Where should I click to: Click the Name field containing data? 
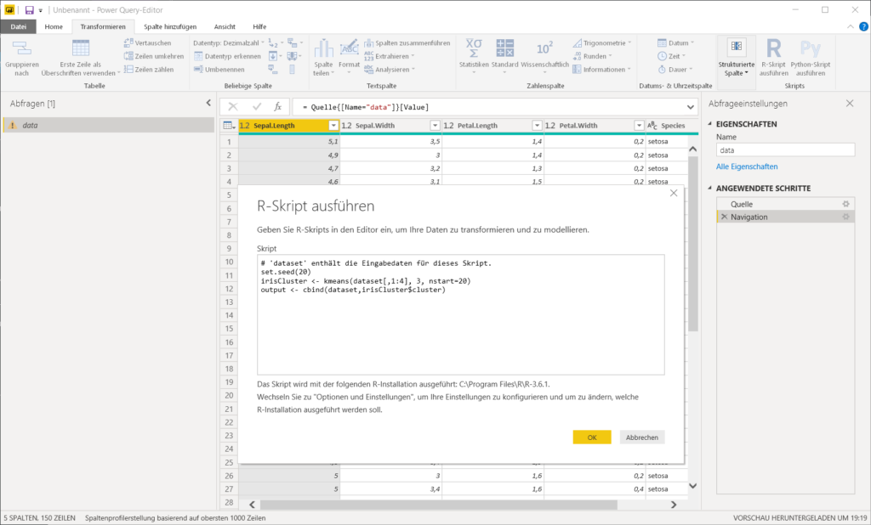coord(785,150)
